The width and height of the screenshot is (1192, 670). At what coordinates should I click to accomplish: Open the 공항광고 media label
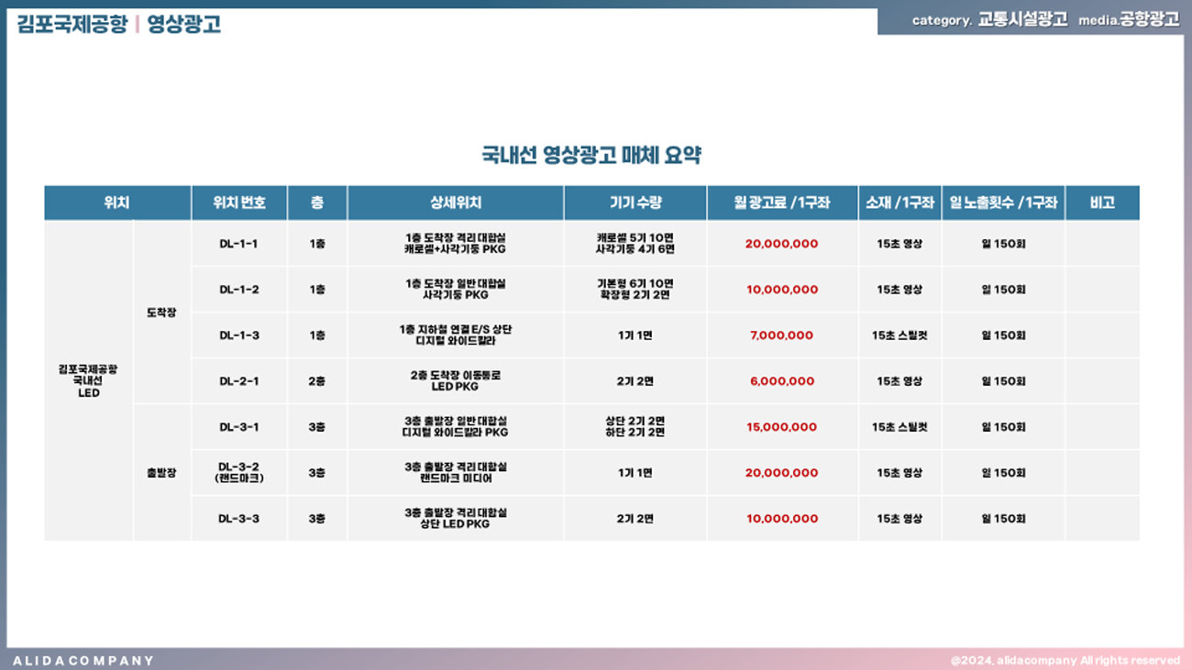pyautogui.click(x=1149, y=20)
